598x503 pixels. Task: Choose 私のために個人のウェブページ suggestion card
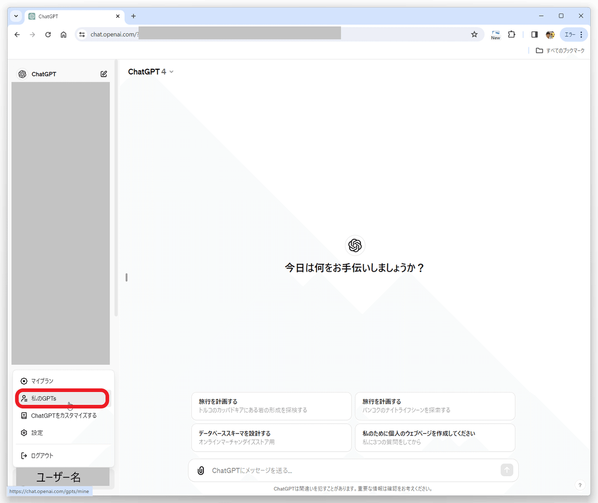point(435,438)
